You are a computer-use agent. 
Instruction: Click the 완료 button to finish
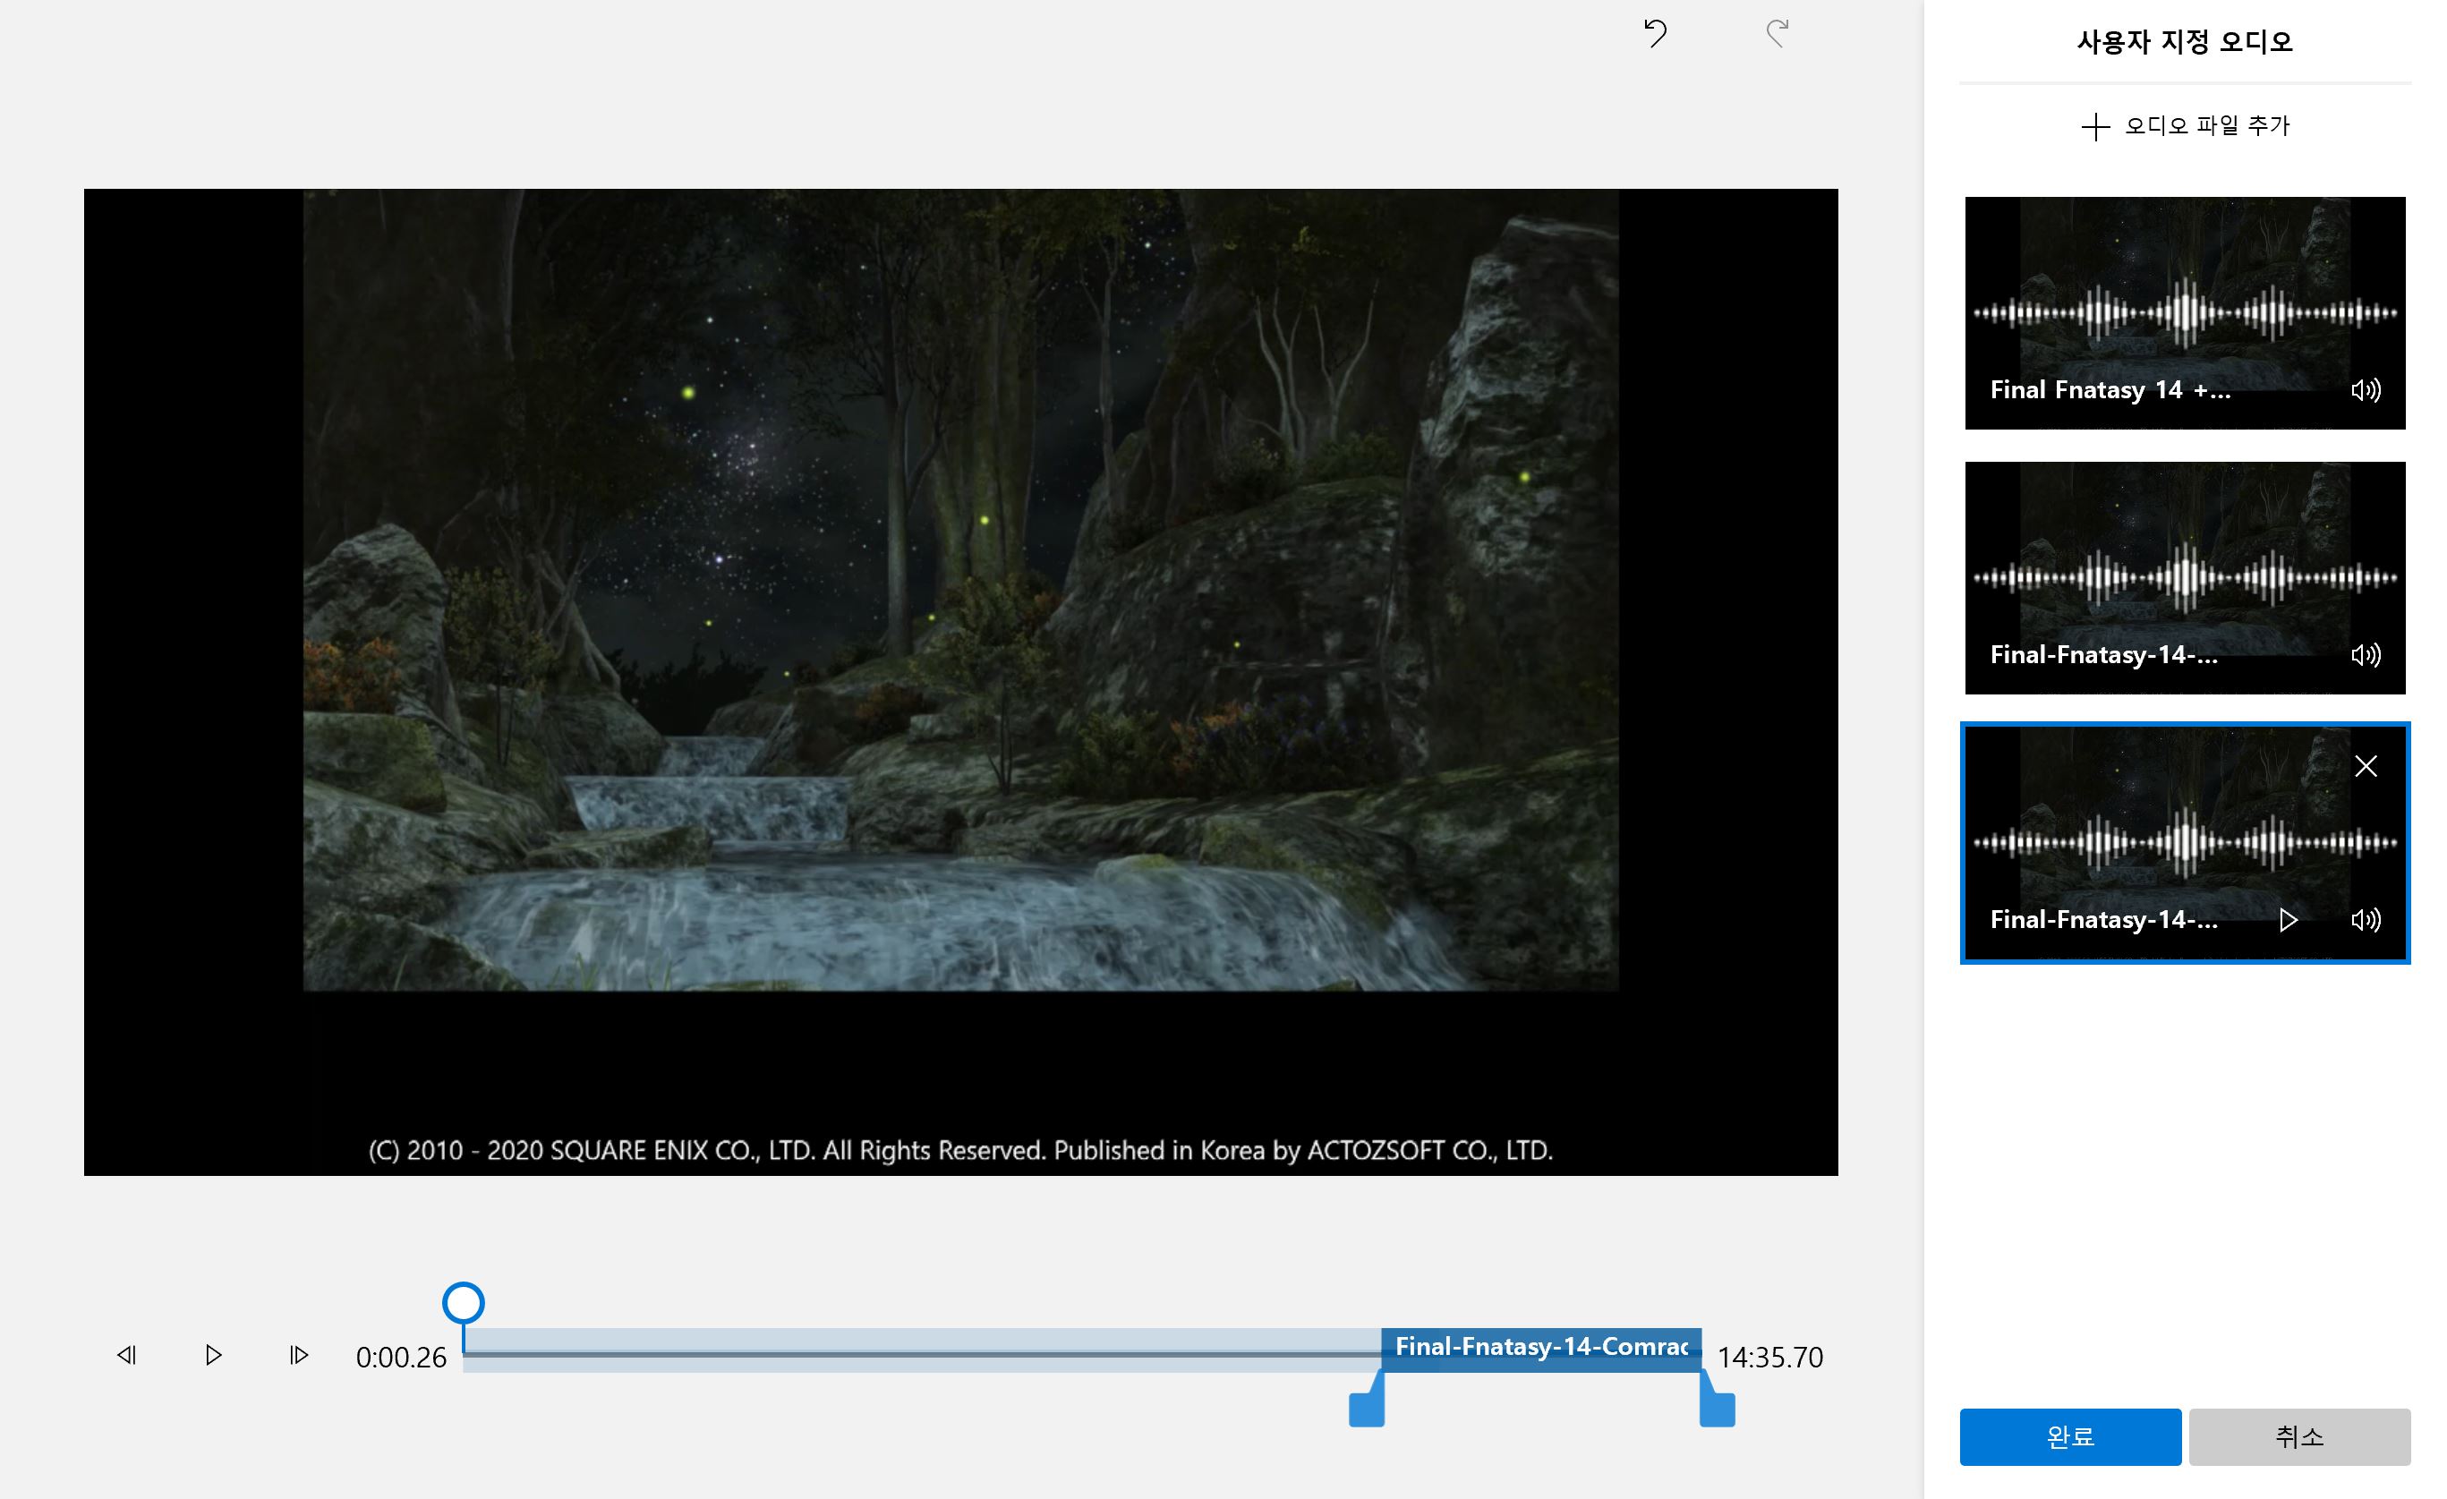tap(2070, 1436)
